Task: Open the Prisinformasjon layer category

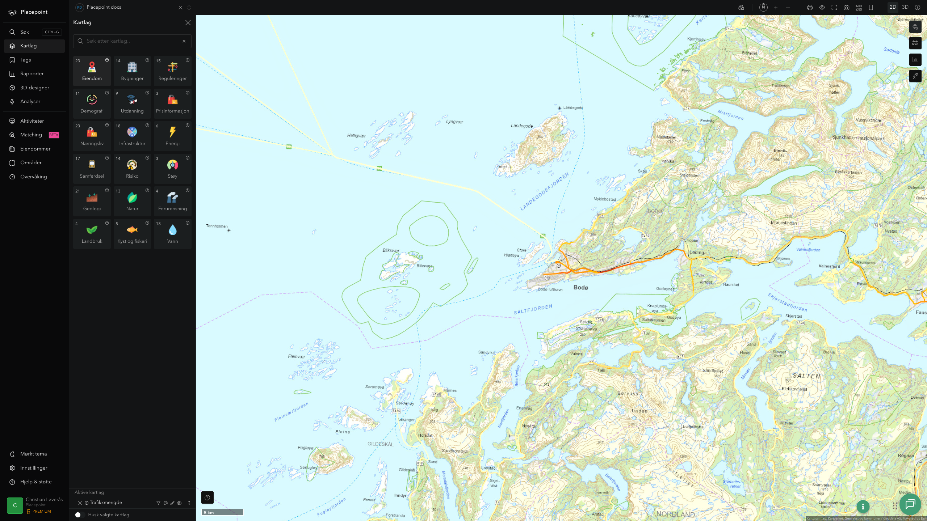Action: coord(173,103)
